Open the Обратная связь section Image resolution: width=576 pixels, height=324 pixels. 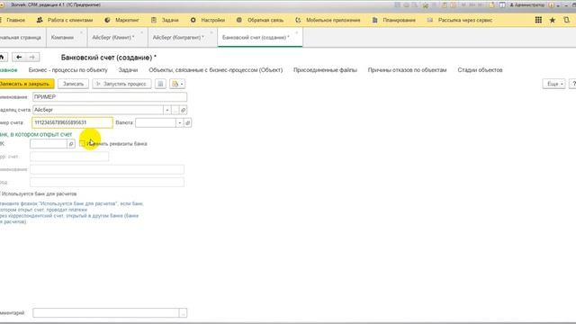pyautogui.click(x=265, y=20)
